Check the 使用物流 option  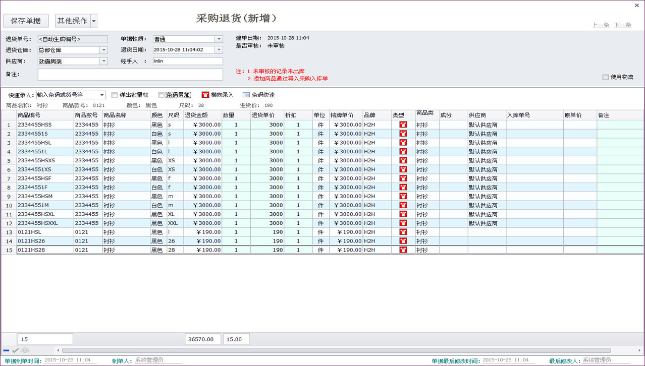click(x=605, y=77)
